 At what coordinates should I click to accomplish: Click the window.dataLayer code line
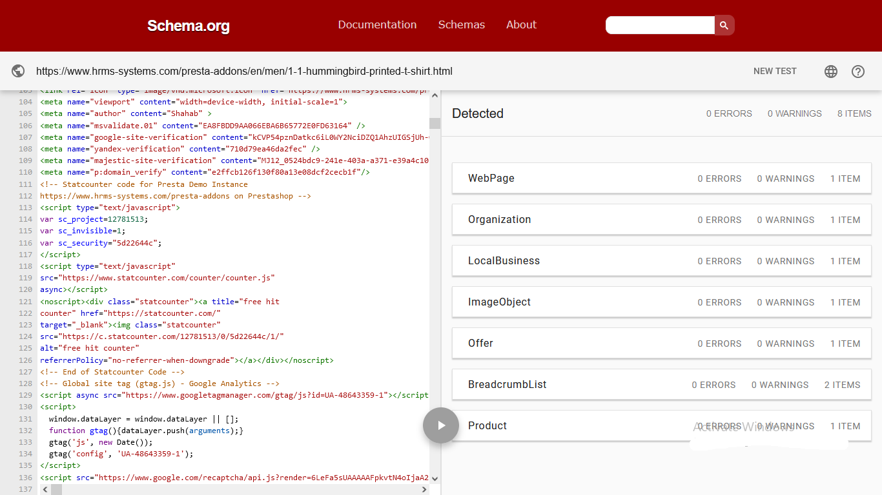click(144, 418)
